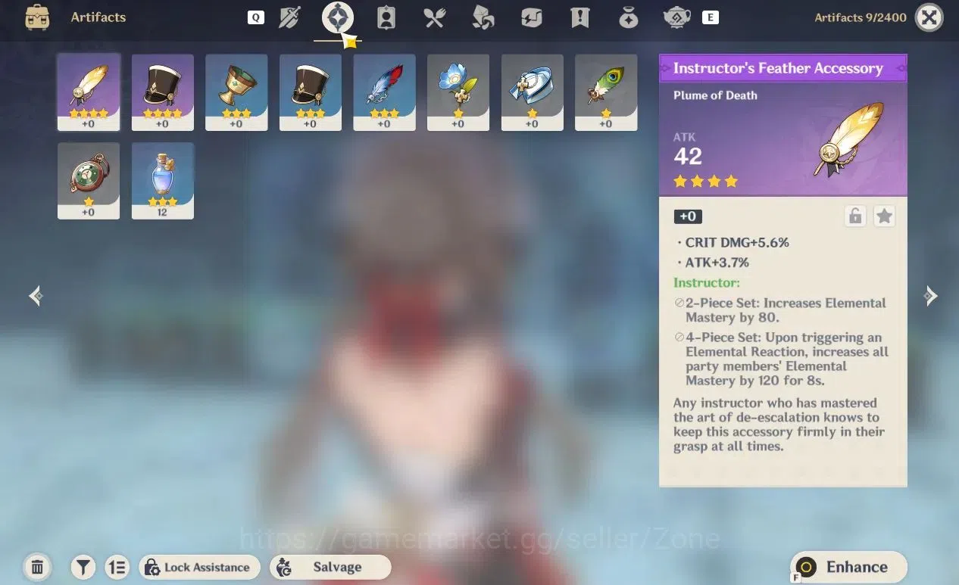This screenshot has width=959, height=585.
Task: Click the Salvage button
Action: 330,567
